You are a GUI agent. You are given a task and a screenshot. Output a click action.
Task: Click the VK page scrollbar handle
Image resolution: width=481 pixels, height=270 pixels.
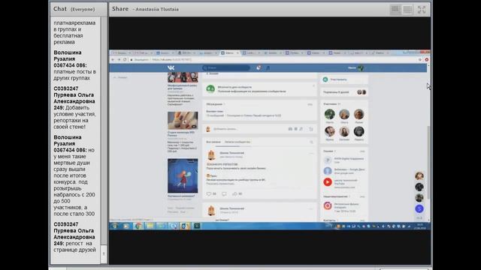click(x=428, y=162)
